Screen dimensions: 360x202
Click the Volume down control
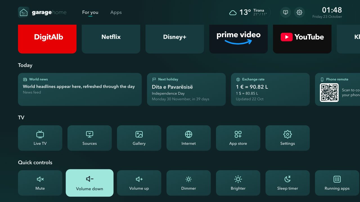coord(89,183)
